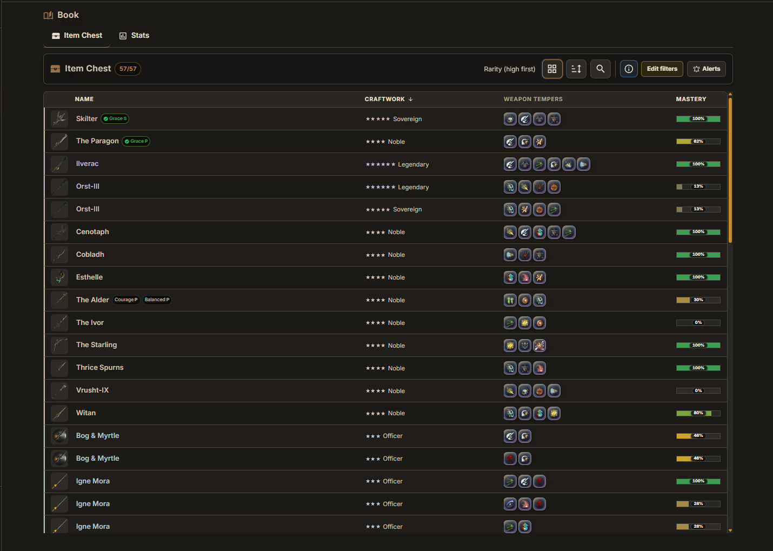The image size is (773, 551).
Task: Open the Alerts button
Action: coord(707,69)
